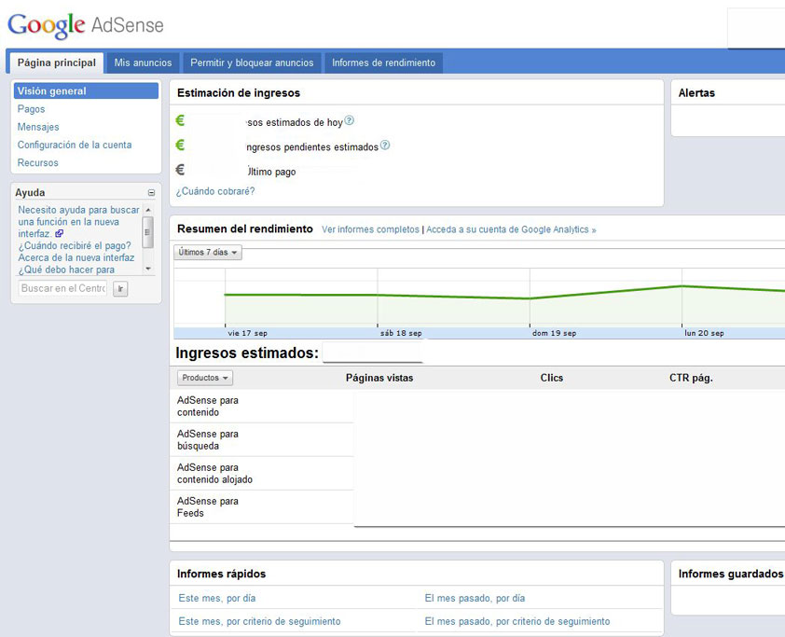Viewport: 785px width, 637px height.
Task: Go to Informes de rendimiento tab
Action: (x=383, y=63)
